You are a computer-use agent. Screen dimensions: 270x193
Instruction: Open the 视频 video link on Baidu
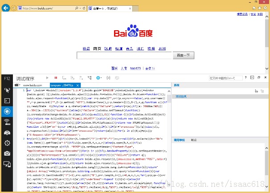pos(151,48)
